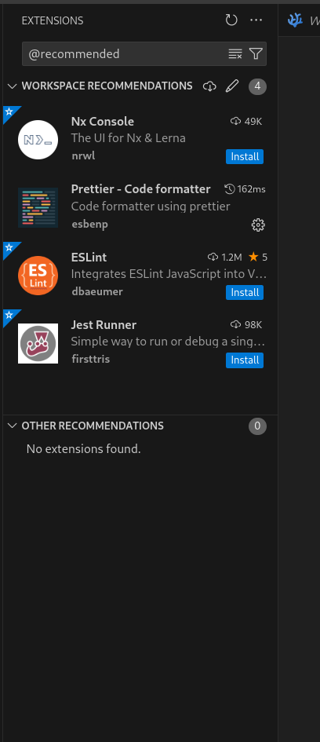Click ESLint star rating 5
The width and height of the screenshot is (320, 742).
tap(258, 258)
